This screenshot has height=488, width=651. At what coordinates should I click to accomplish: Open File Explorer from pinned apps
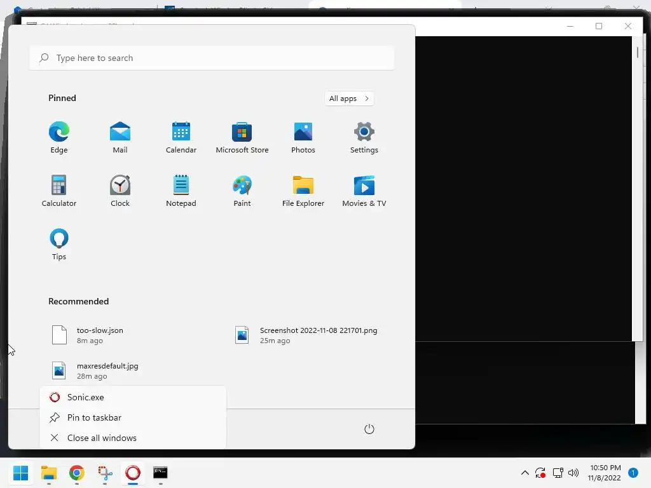[x=303, y=191]
